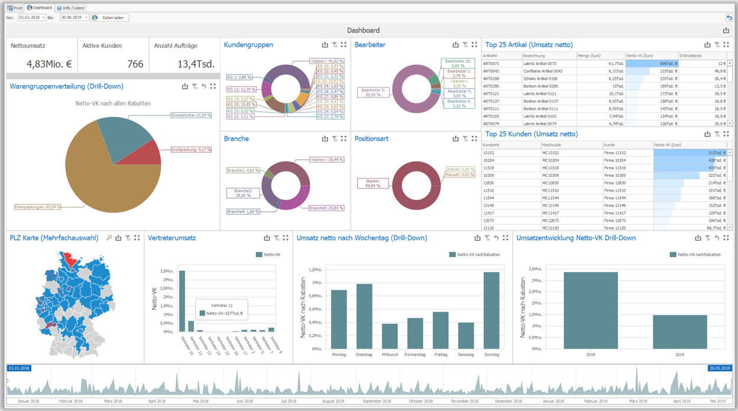Clear the Branche filter
The height and width of the screenshot is (411, 738).
click(334, 139)
